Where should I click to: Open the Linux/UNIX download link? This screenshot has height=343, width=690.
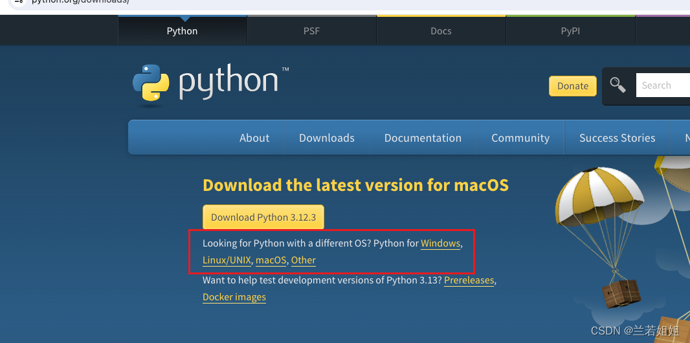coord(227,260)
